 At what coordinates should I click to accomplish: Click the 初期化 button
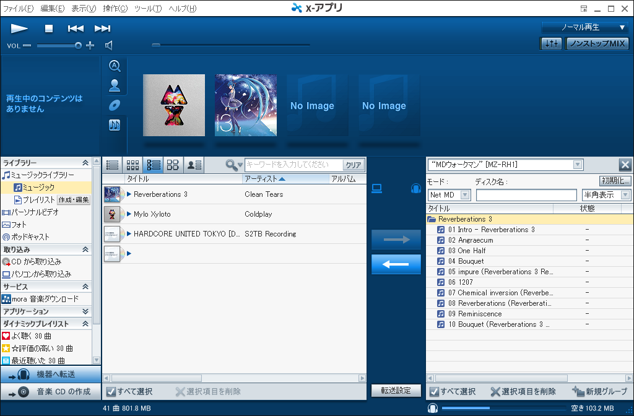(615, 181)
